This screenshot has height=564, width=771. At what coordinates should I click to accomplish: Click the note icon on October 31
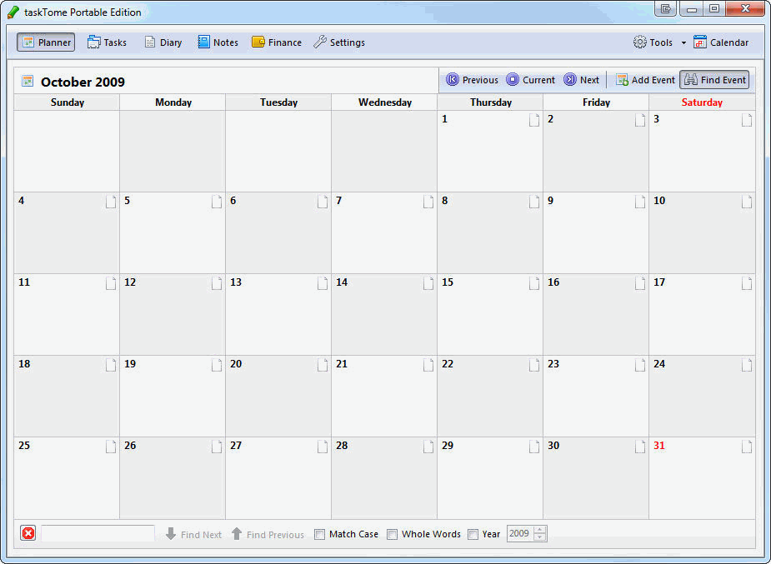(747, 446)
